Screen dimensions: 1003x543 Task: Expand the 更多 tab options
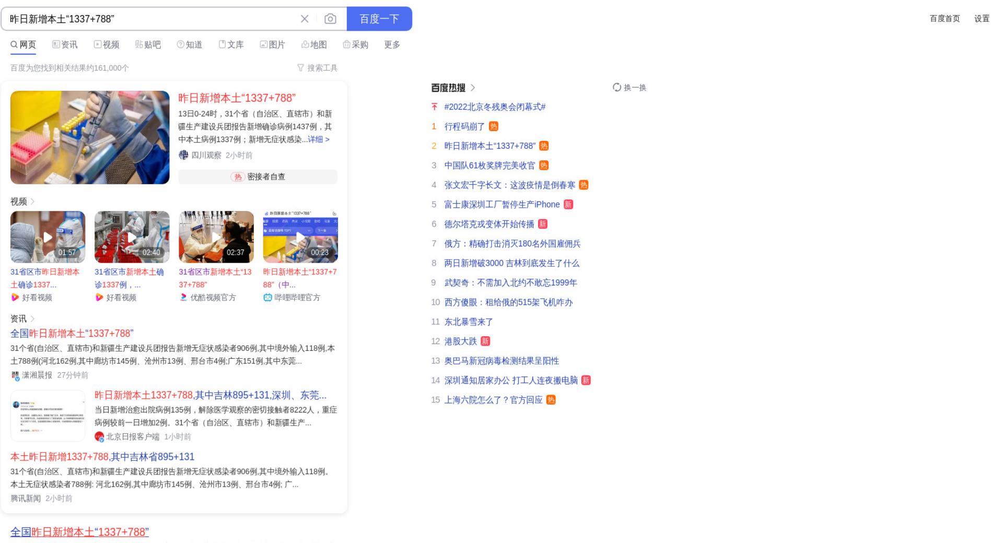(x=392, y=45)
